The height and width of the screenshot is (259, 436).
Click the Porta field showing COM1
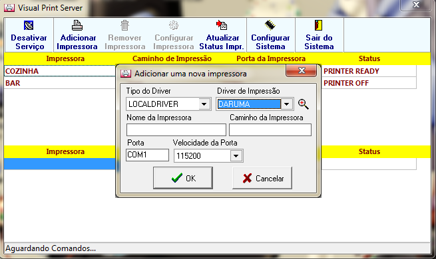coord(147,155)
